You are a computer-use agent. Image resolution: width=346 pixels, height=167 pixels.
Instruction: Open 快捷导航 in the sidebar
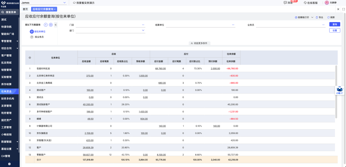coord(6,27)
